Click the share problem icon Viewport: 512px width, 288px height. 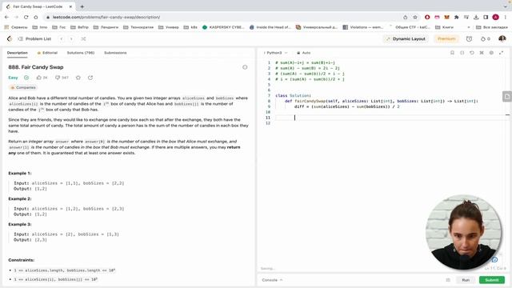pyautogui.click(x=90, y=78)
